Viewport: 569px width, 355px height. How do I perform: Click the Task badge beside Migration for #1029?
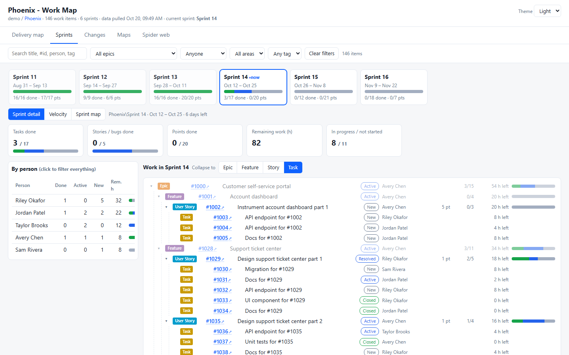[x=187, y=269]
